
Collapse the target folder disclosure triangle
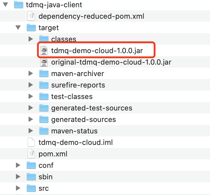pyautogui.click(x=18, y=27)
